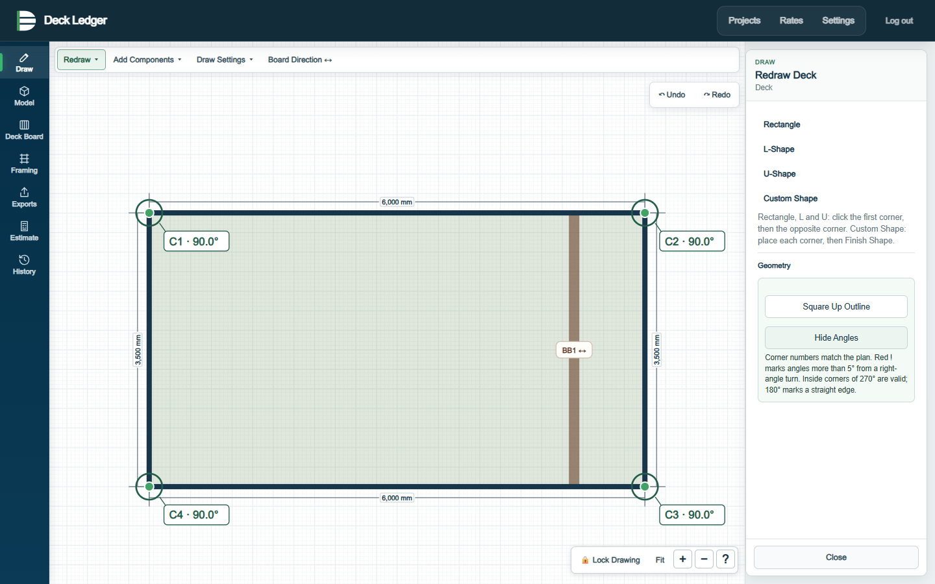Screen dimensions: 935x584
Task: Open the Rates tab
Action: click(791, 21)
